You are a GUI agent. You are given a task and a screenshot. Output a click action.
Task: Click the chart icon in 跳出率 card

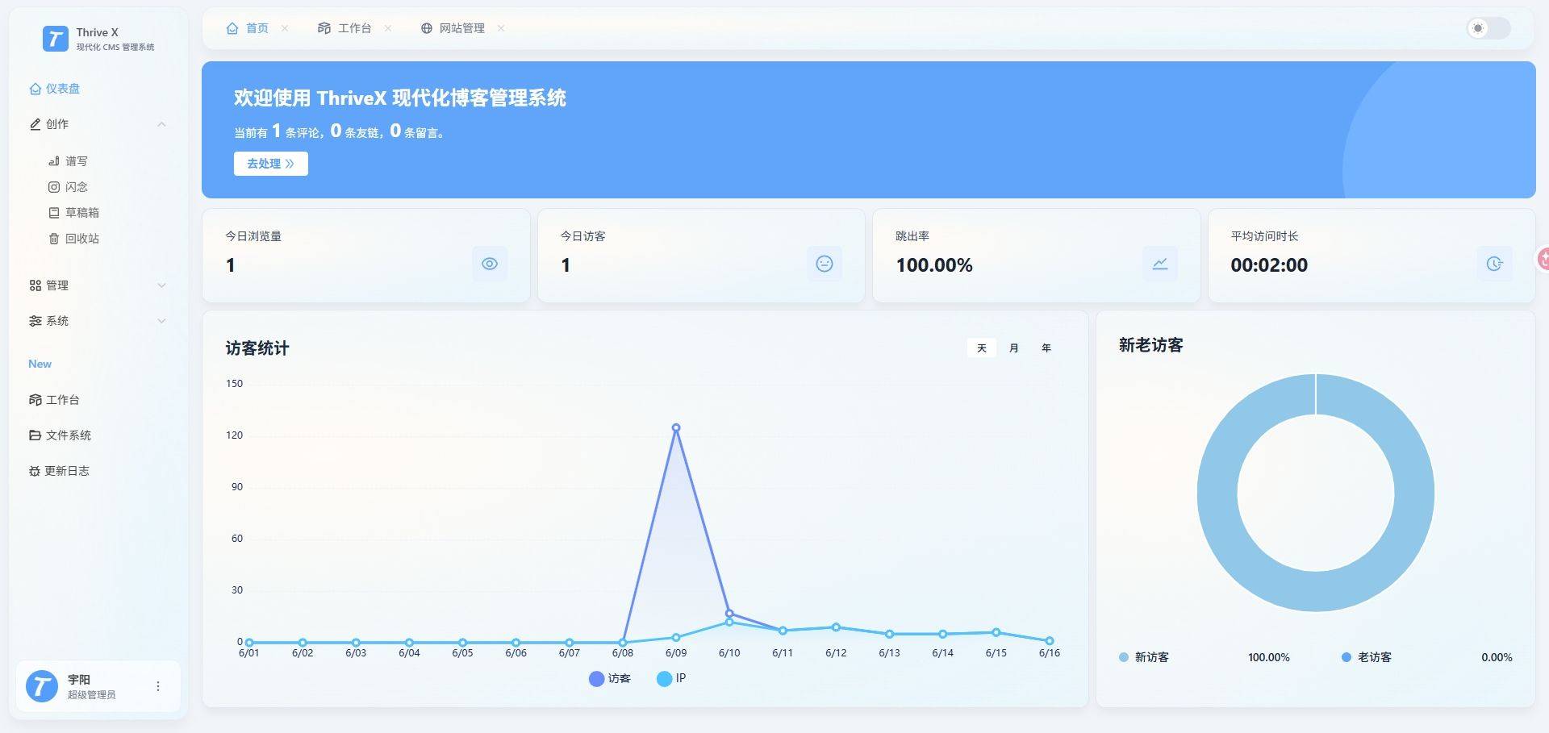[x=1160, y=264]
